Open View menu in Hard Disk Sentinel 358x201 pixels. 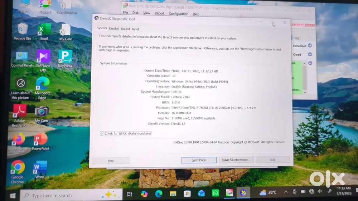point(146,13)
